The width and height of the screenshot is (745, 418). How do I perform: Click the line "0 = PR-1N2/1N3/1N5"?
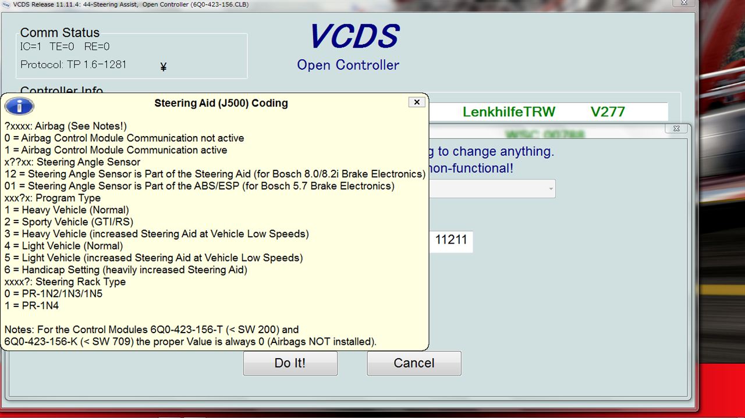point(54,294)
